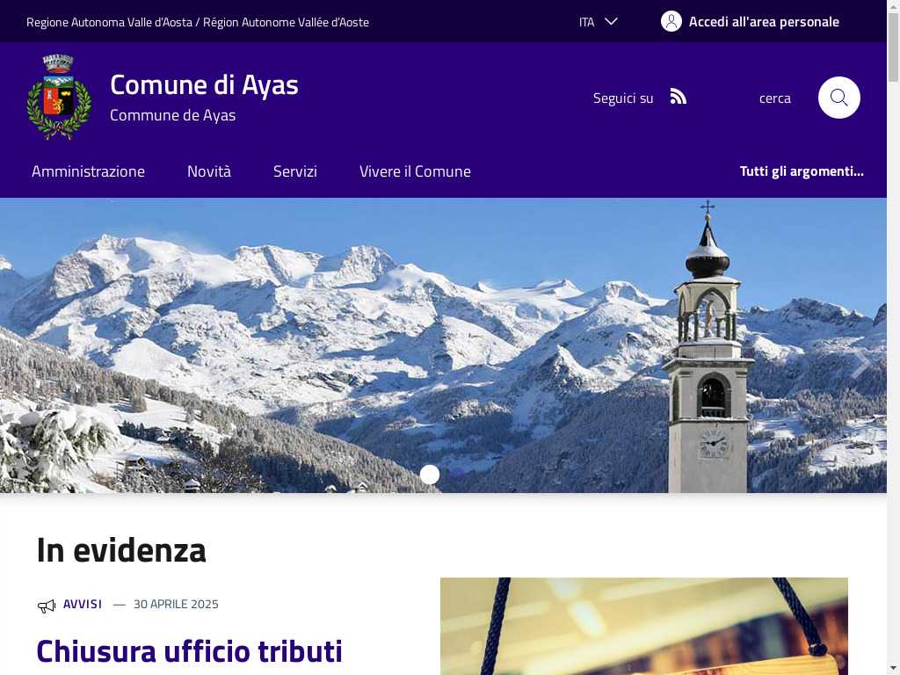Click the search magnifier icon button
The image size is (900, 675).
(x=838, y=98)
